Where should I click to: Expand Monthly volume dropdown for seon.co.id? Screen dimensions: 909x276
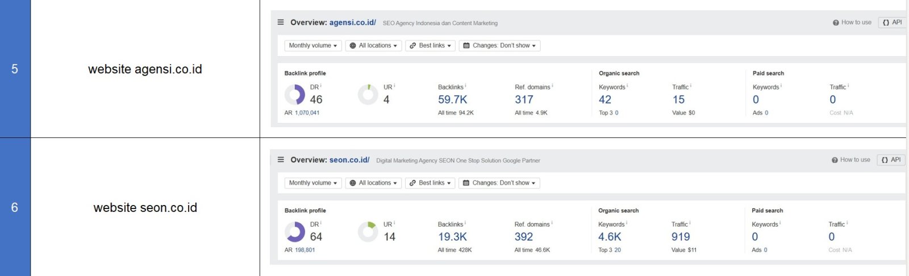pyautogui.click(x=313, y=183)
